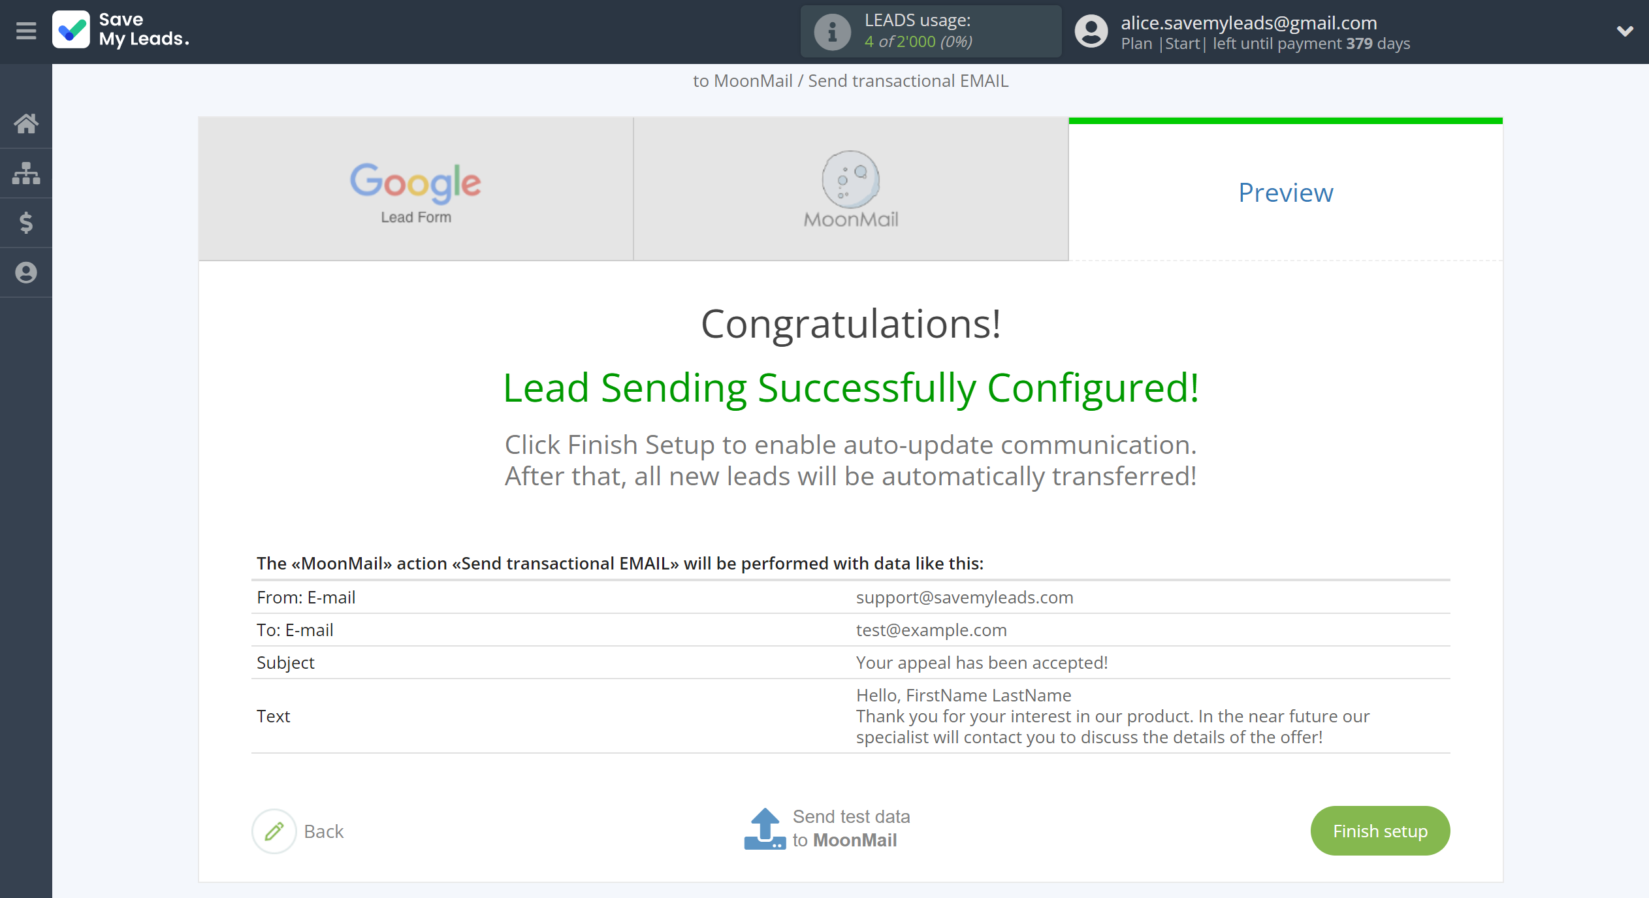1649x898 pixels.
Task: Click the Preview tab label
Action: pyautogui.click(x=1285, y=191)
